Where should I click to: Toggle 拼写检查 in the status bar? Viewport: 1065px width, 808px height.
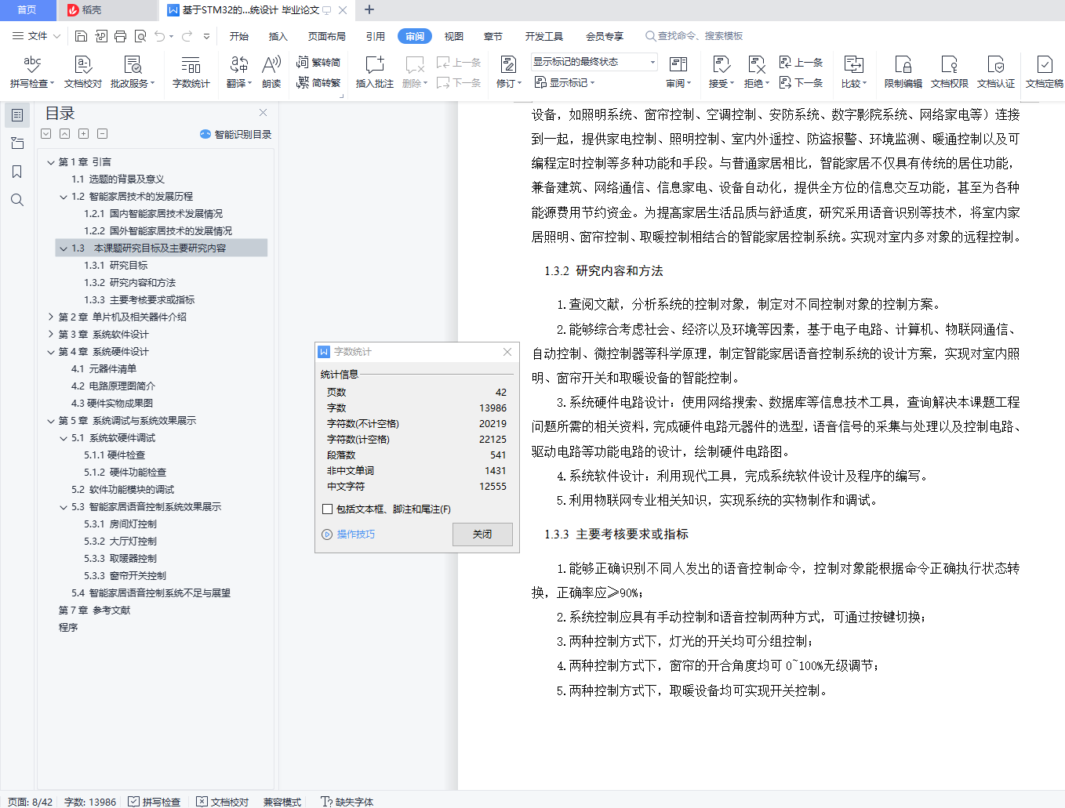[154, 802]
